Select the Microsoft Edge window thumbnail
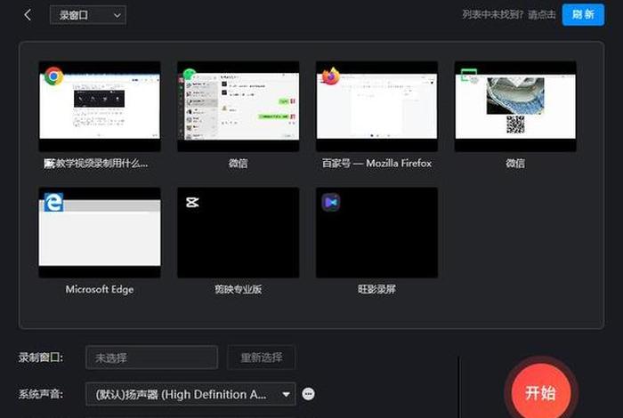Screen dimensions: 623x418 pyautogui.click(x=100, y=232)
